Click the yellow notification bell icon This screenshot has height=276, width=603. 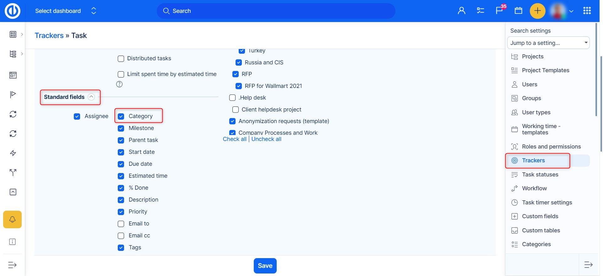click(x=13, y=219)
